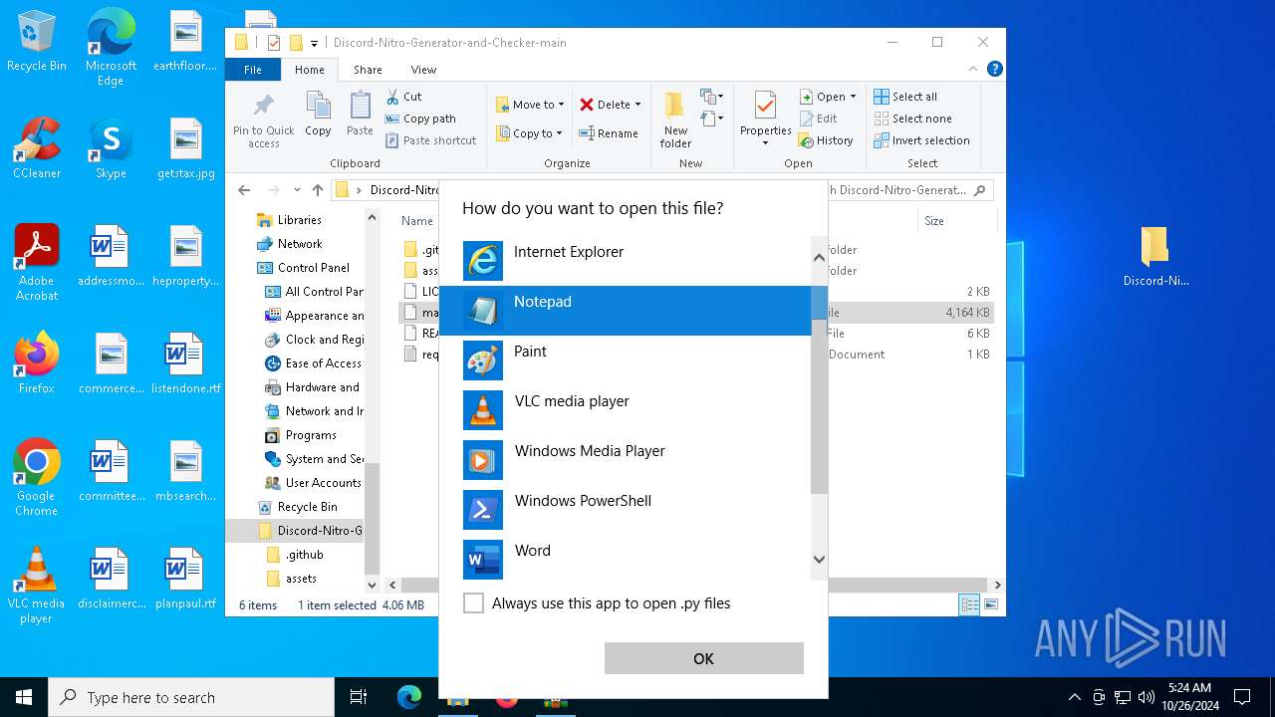Switch to large icons view button
Screen dimensions: 1275x717
coord(991,604)
